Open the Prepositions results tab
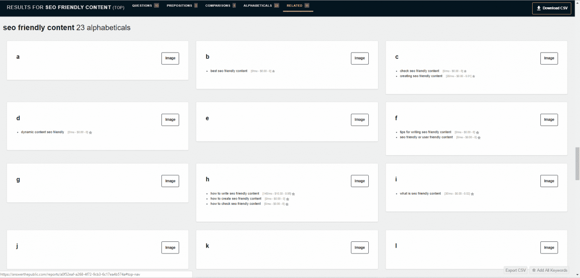 181,6
